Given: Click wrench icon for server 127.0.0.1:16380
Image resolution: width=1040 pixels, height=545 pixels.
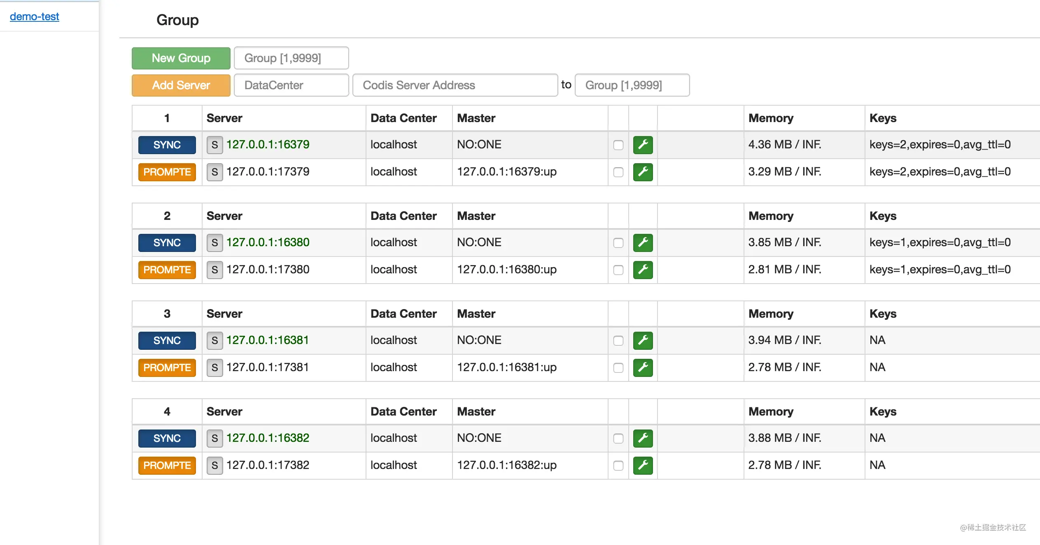Looking at the screenshot, I should (x=643, y=242).
